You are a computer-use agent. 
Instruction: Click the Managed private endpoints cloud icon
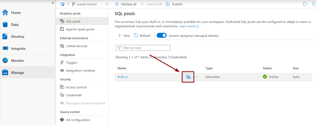(x=62, y=103)
